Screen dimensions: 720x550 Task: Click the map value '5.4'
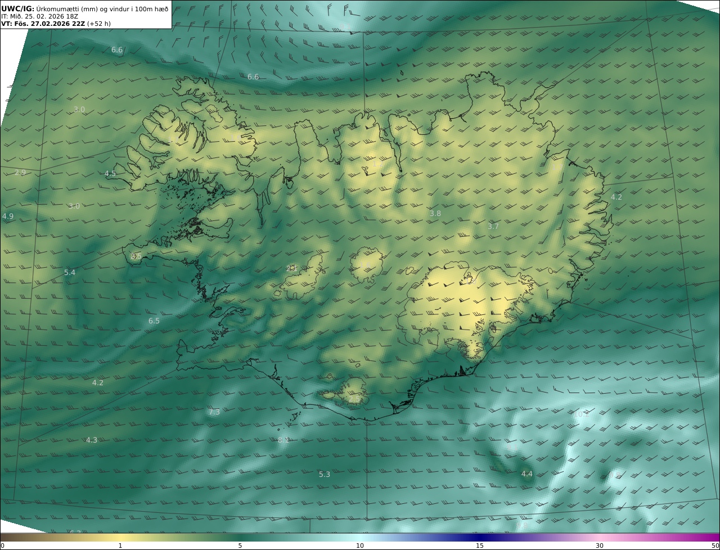70,272
